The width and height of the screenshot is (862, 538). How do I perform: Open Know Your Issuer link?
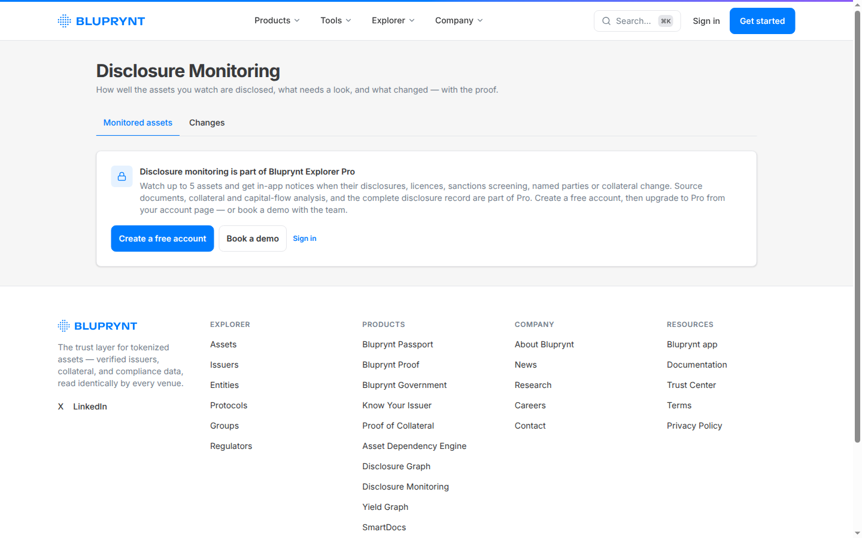[397, 405]
